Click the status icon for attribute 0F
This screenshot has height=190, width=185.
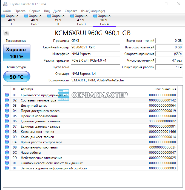(x=7, y=168)
